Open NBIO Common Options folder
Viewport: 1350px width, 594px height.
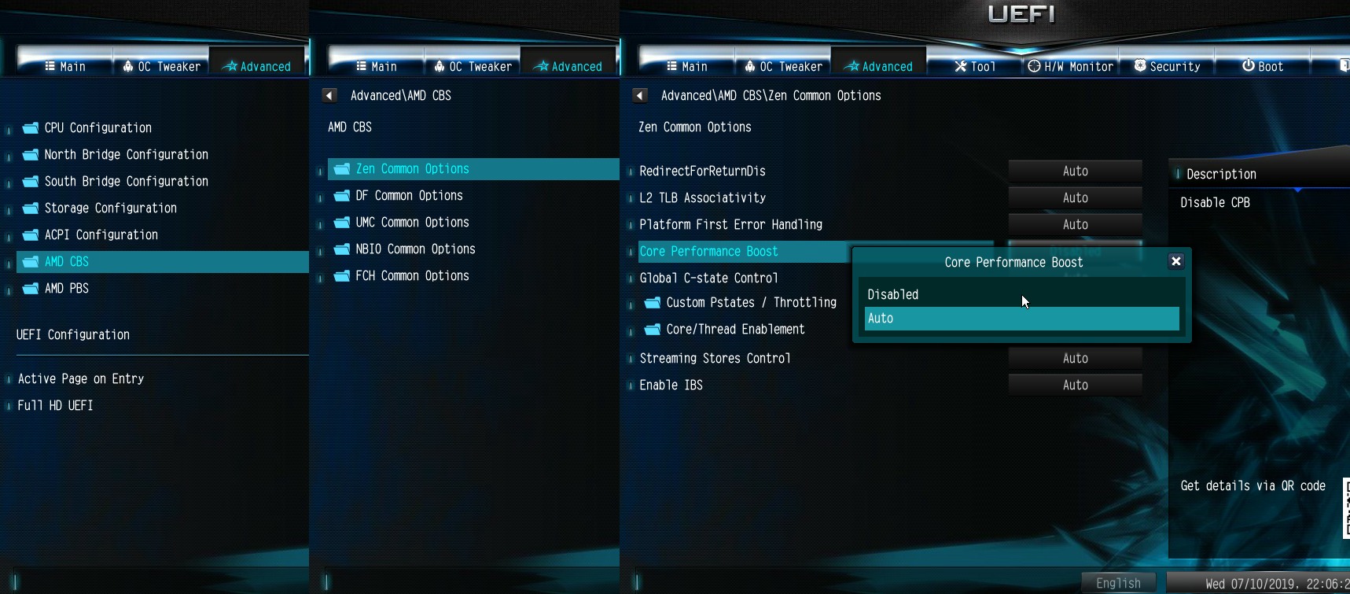click(x=404, y=249)
